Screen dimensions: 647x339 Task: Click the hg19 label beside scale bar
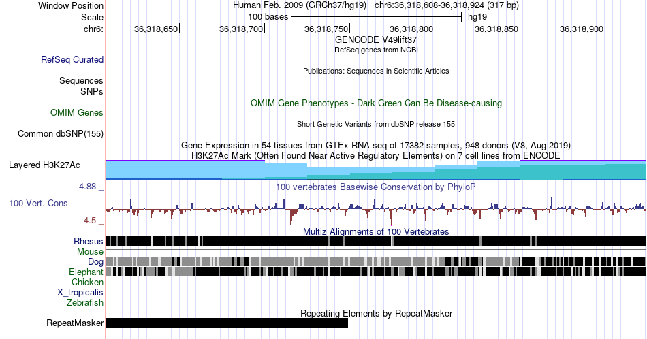point(477,17)
